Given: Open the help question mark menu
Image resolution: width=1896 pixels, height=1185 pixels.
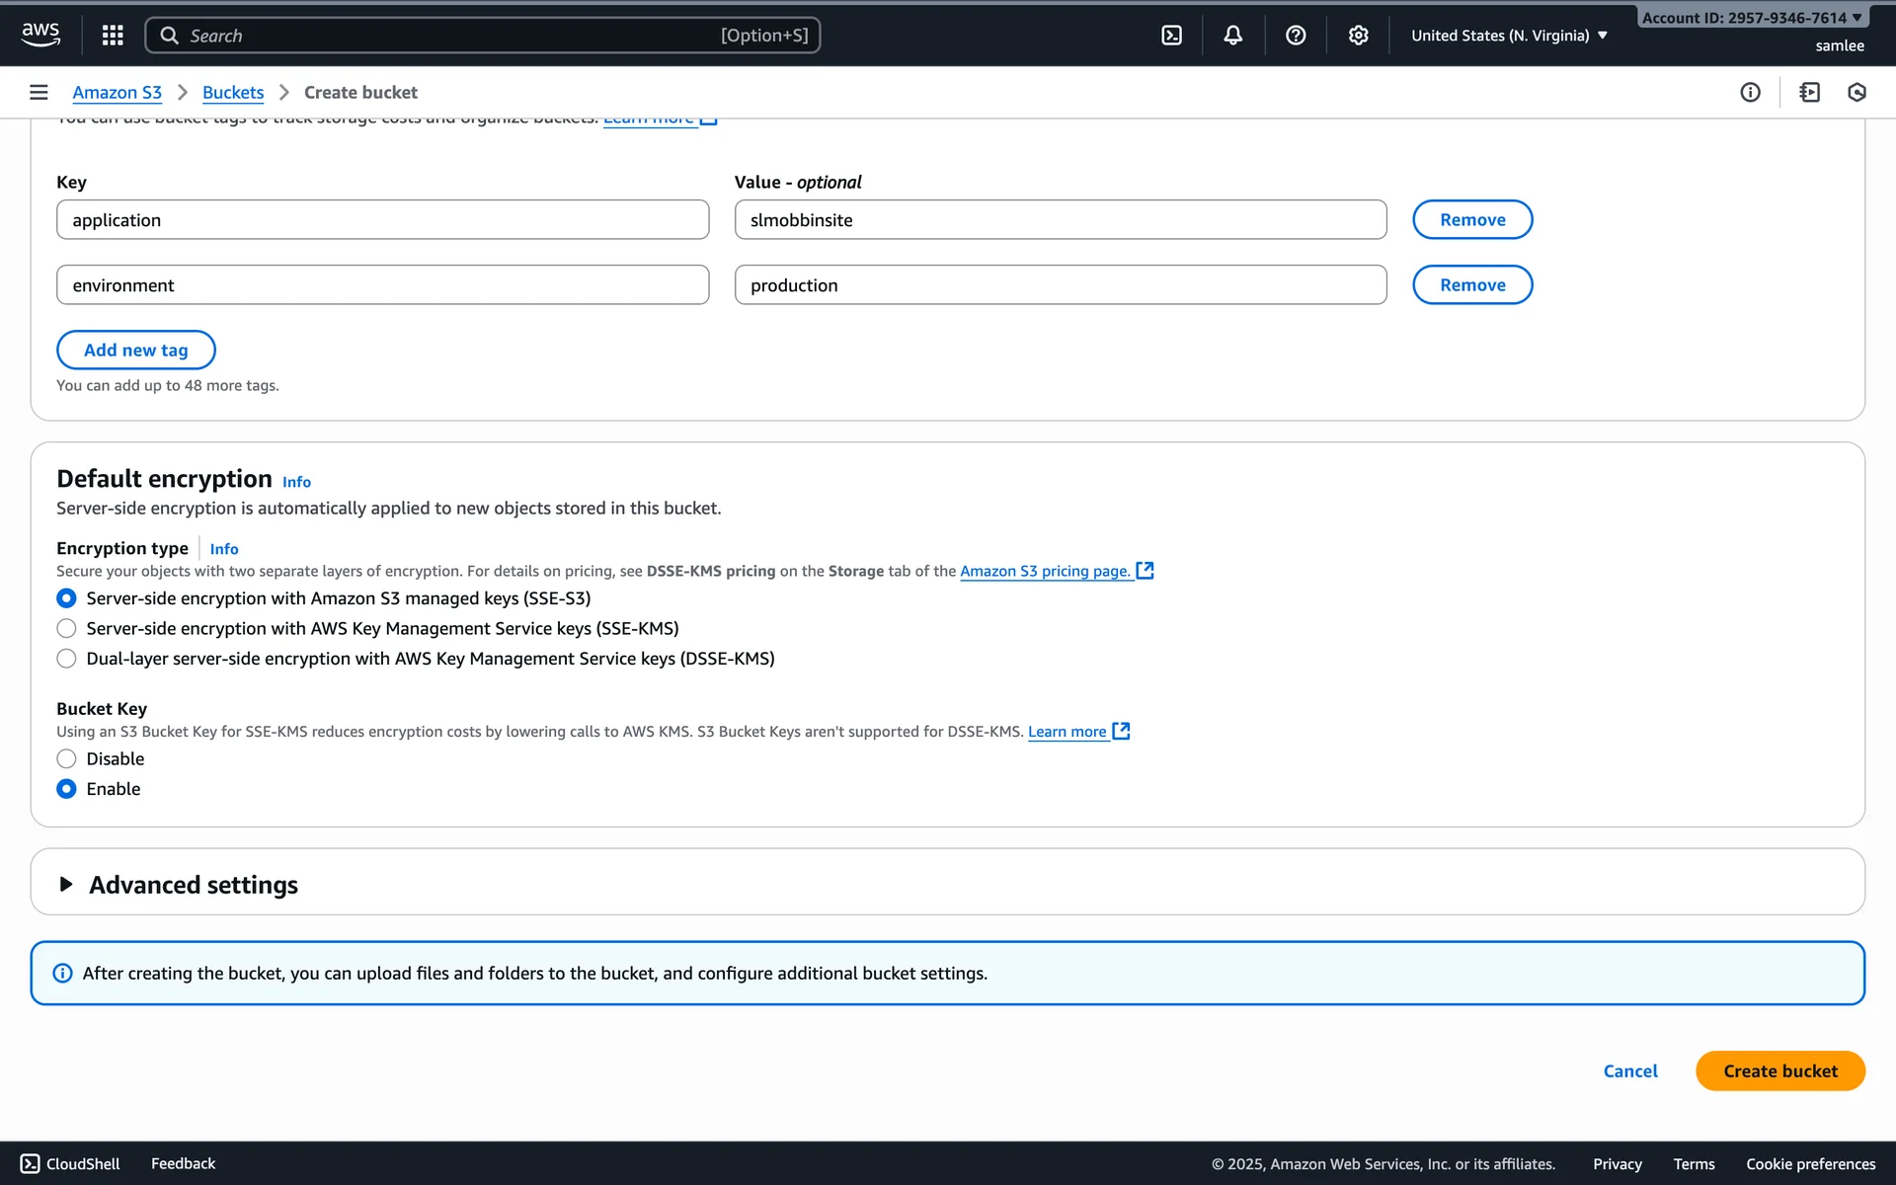Looking at the screenshot, I should 1296,36.
